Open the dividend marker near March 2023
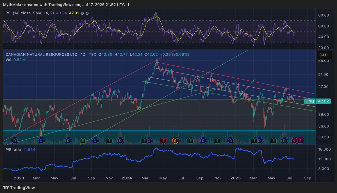Viewport: 337px width, 193px height. coord(42,140)
